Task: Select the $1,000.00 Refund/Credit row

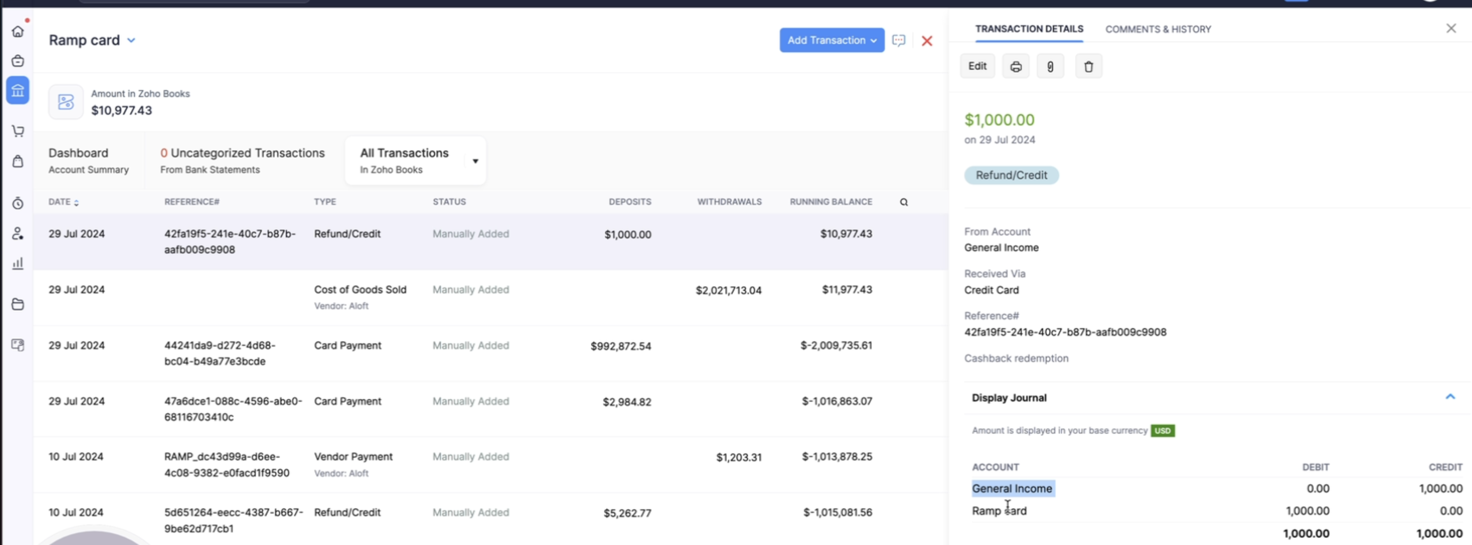Action: (491, 242)
